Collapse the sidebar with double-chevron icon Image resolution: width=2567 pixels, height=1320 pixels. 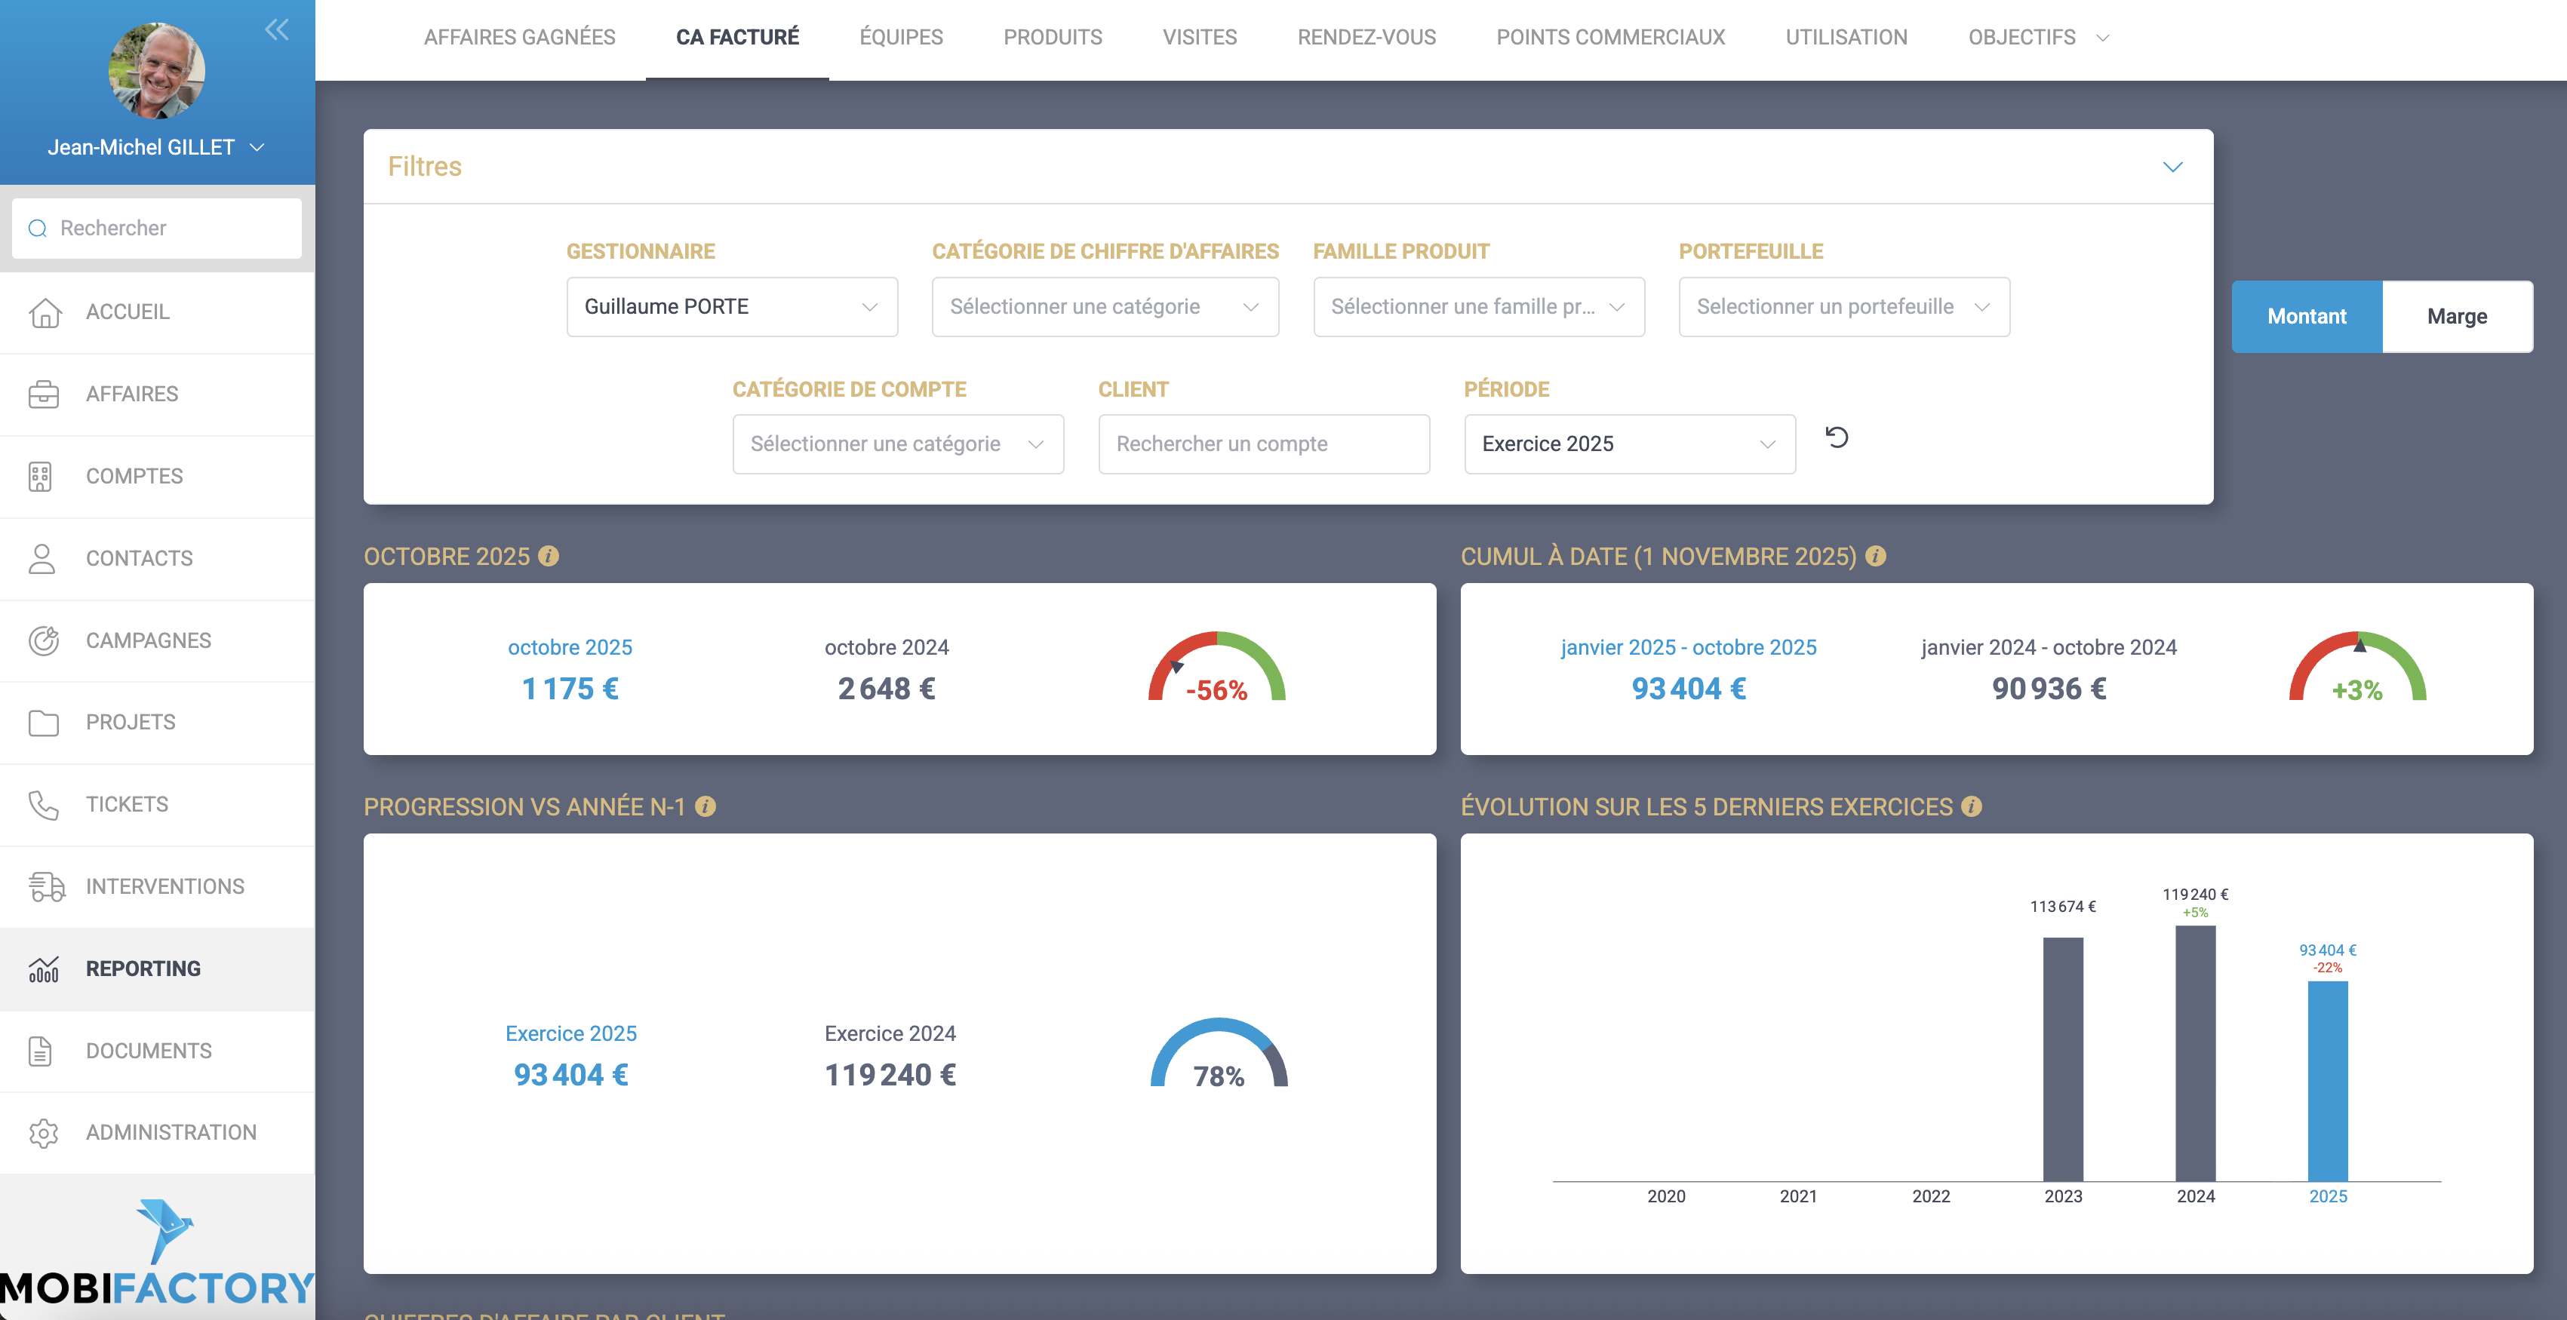click(x=277, y=30)
